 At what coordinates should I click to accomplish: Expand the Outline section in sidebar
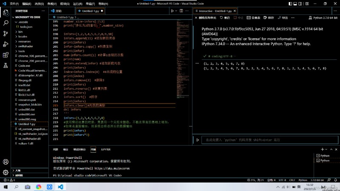30,171
